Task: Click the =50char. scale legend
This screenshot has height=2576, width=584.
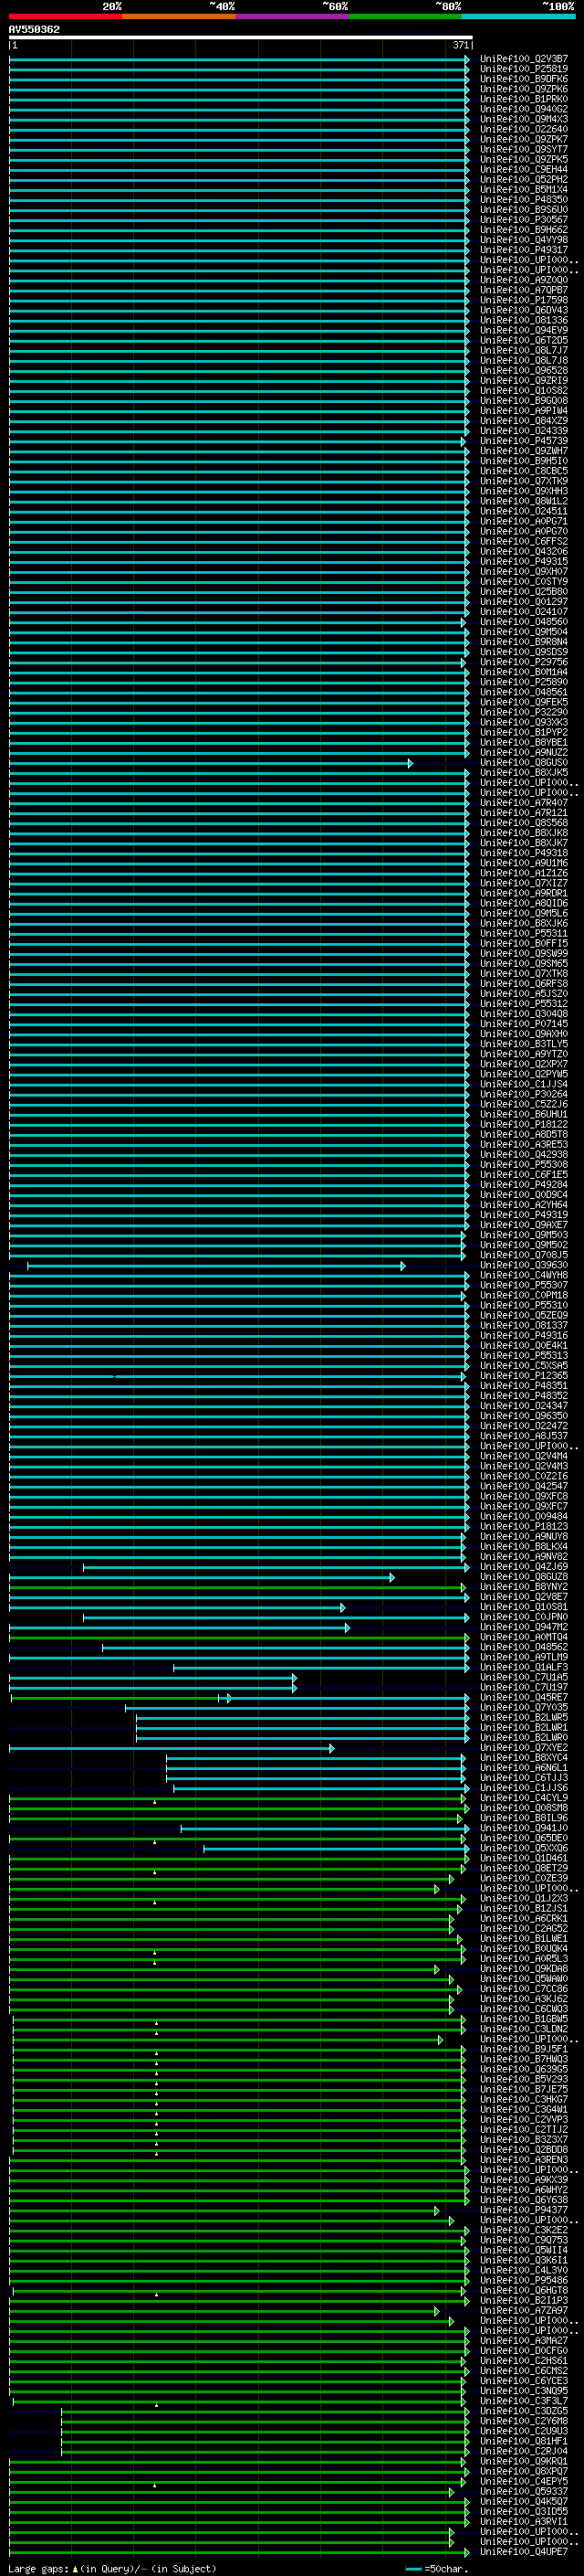Action: [437, 2568]
